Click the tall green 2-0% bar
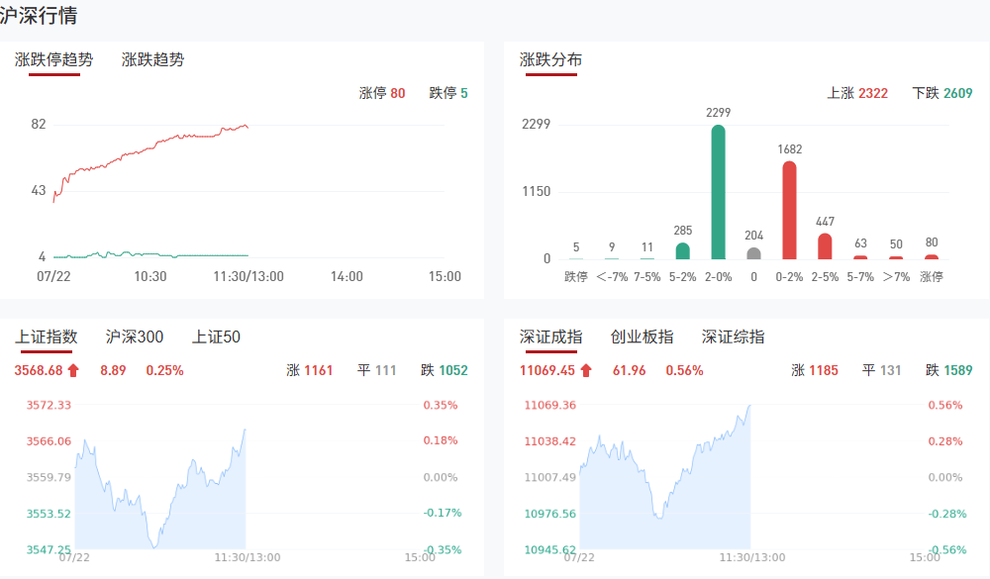Image resolution: width=990 pixels, height=579 pixels. click(x=718, y=192)
